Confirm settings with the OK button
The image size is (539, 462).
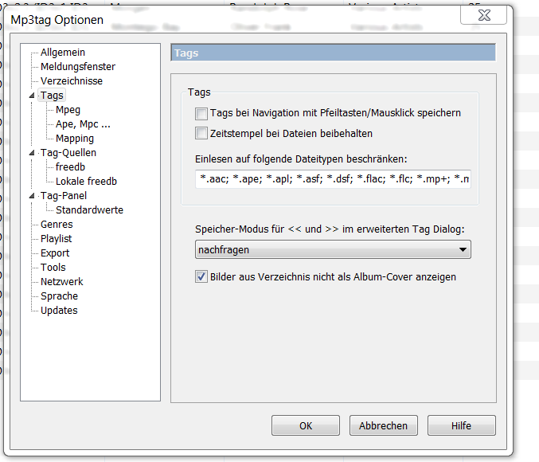[x=306, y=425]
